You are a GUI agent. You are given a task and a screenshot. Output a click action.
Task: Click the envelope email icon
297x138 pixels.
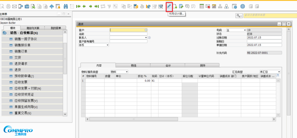(14, 6)
